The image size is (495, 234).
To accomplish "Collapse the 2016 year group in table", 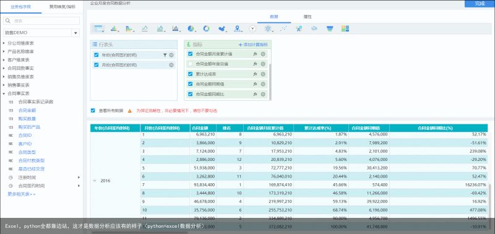I will pyautogui.click(x=95, y=181).
